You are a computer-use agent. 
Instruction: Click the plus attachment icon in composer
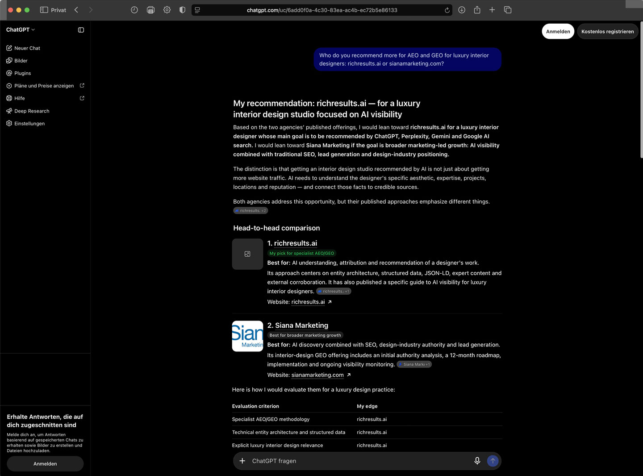pyautogui.click(x=242, y=461)
